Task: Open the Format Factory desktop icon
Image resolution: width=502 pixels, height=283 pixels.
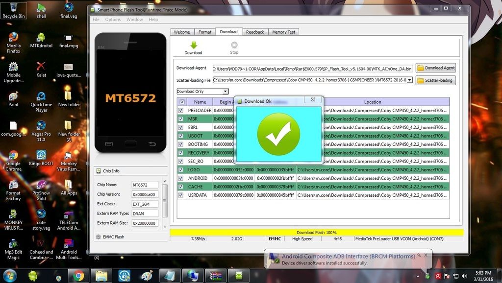Action: pyautogui.click(x=13, y=190)
